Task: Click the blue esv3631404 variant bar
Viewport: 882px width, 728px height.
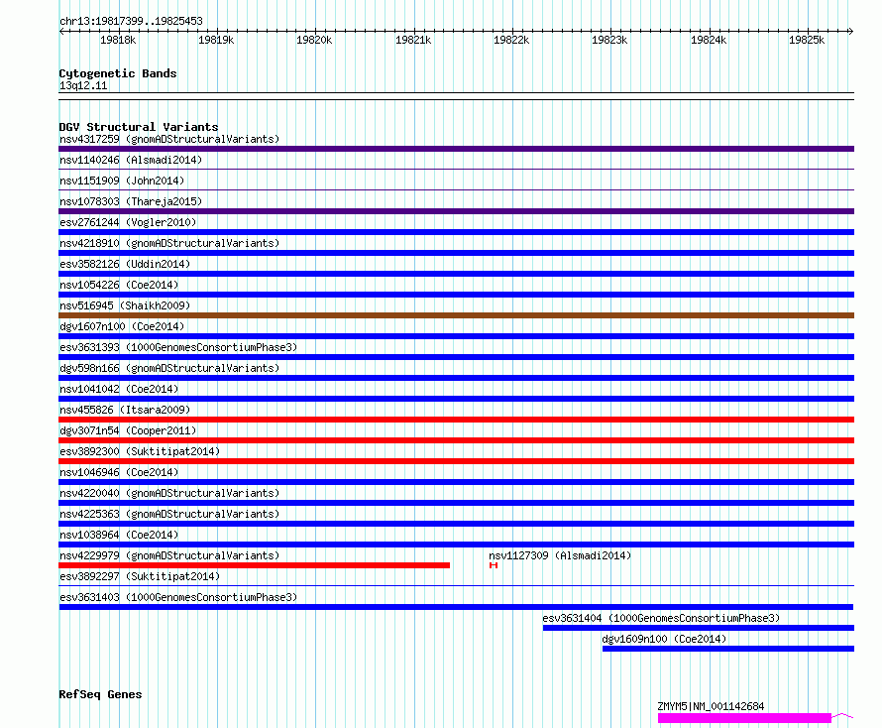Action: (x=699, y=628)
